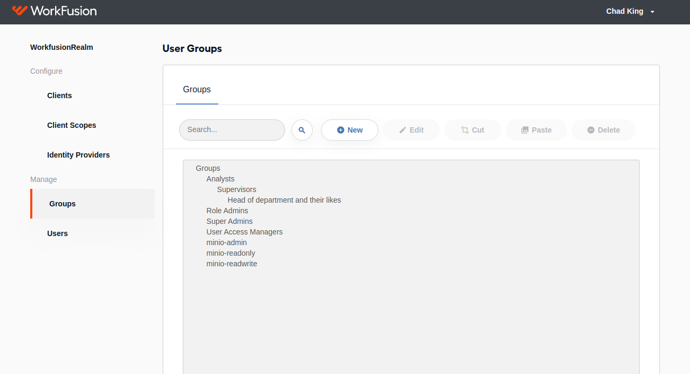The height and width of the screenshot is (374, 690).
Task: Click the magnifier search button
Action: pyautogui.click(x=302, y=130)
